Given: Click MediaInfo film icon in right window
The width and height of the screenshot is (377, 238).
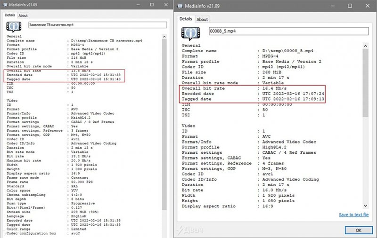Looking at the screenshot, I should [x=191, y=33].
